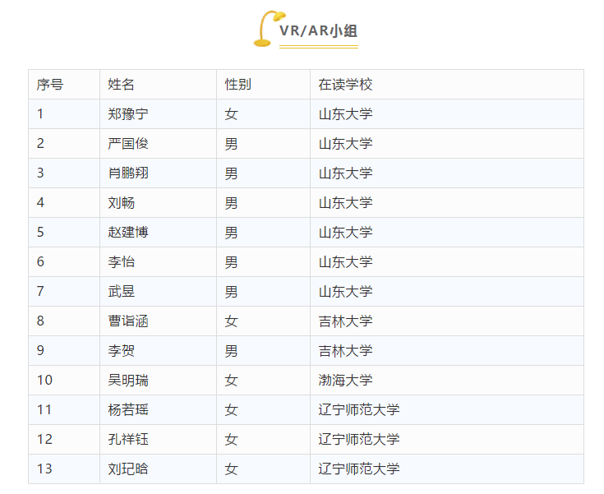Click the name 武昱

click(x=122, y=291)
